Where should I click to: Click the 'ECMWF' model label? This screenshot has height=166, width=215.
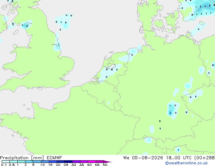tap(55, 158)
